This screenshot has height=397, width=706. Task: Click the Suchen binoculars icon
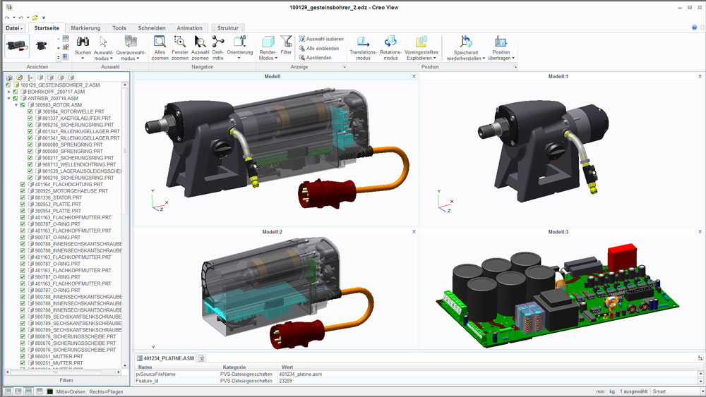[83, 42]
